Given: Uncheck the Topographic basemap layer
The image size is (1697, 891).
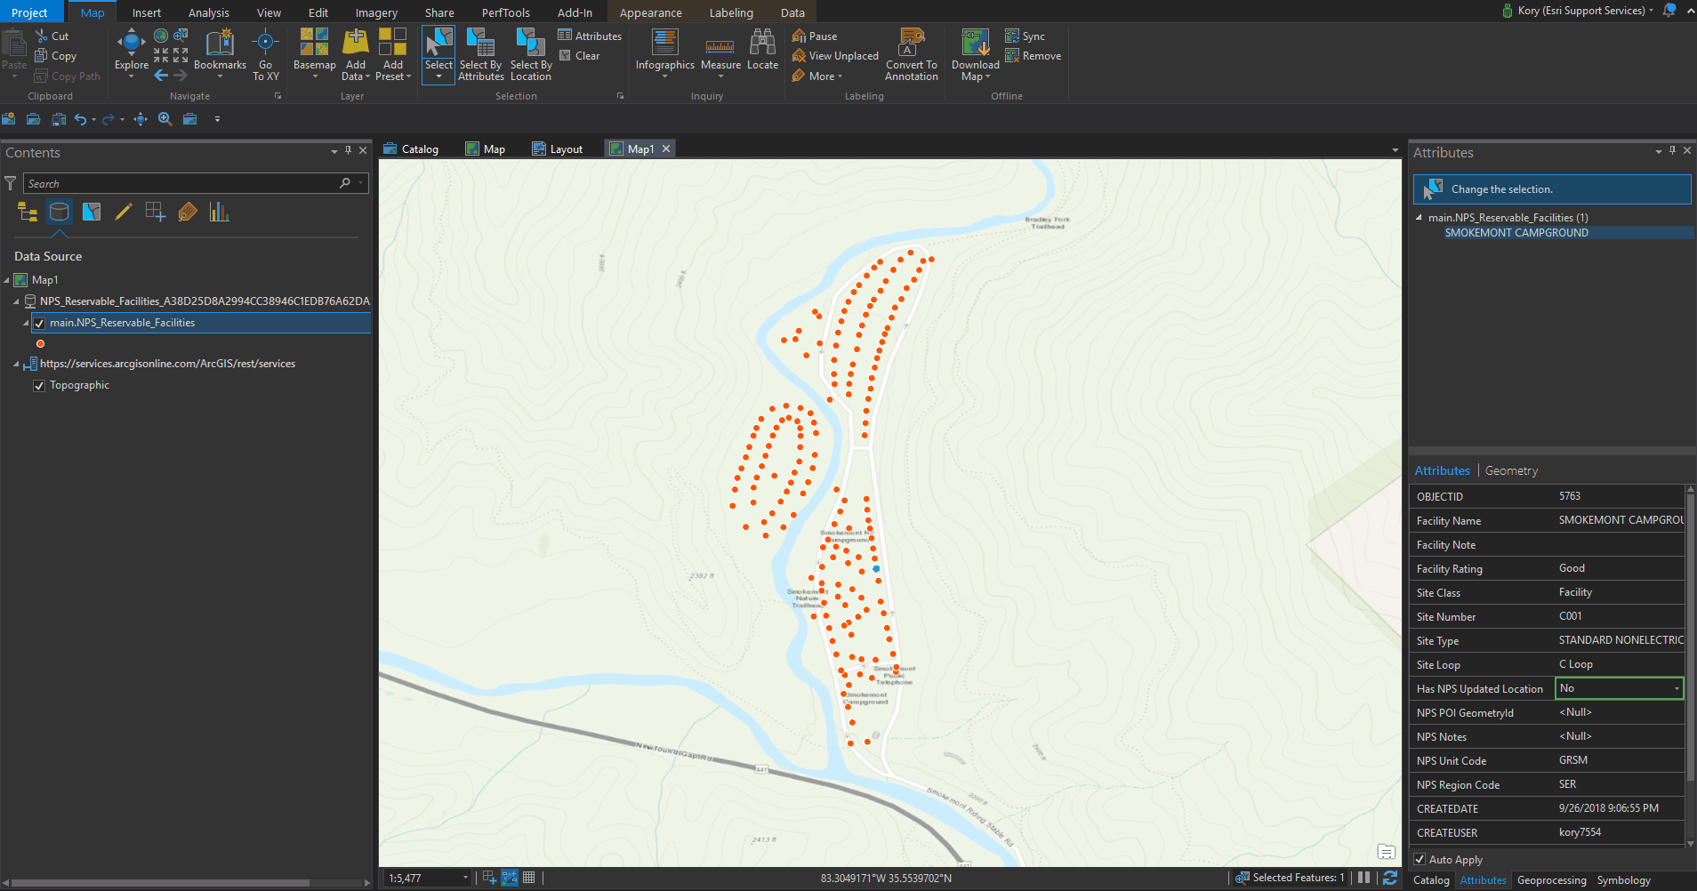Looking at the screenshot, I should click(x=39, y=385).
